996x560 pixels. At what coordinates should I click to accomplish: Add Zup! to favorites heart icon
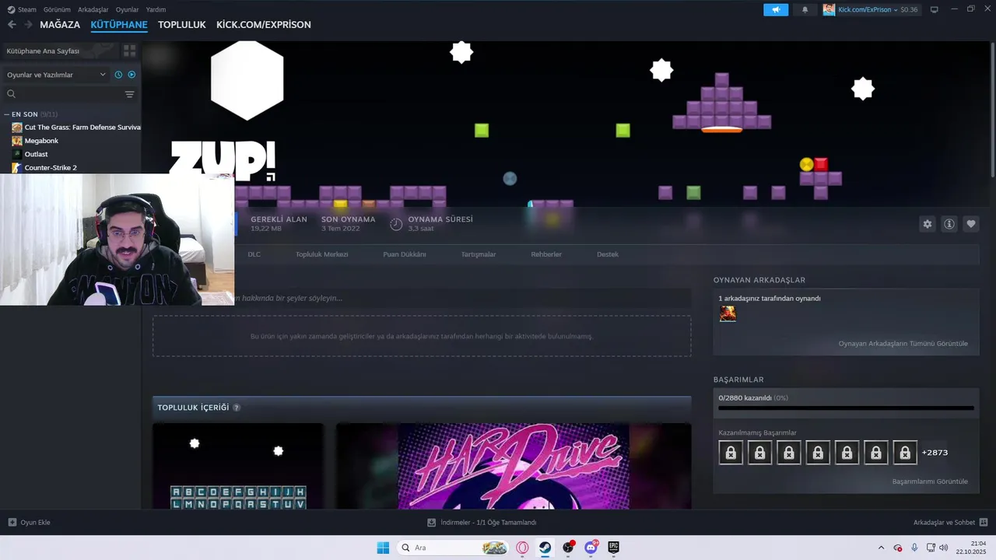971,224
